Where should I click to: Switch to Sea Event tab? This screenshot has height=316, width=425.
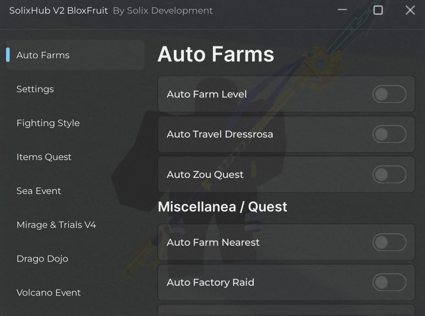pos(39,191)
